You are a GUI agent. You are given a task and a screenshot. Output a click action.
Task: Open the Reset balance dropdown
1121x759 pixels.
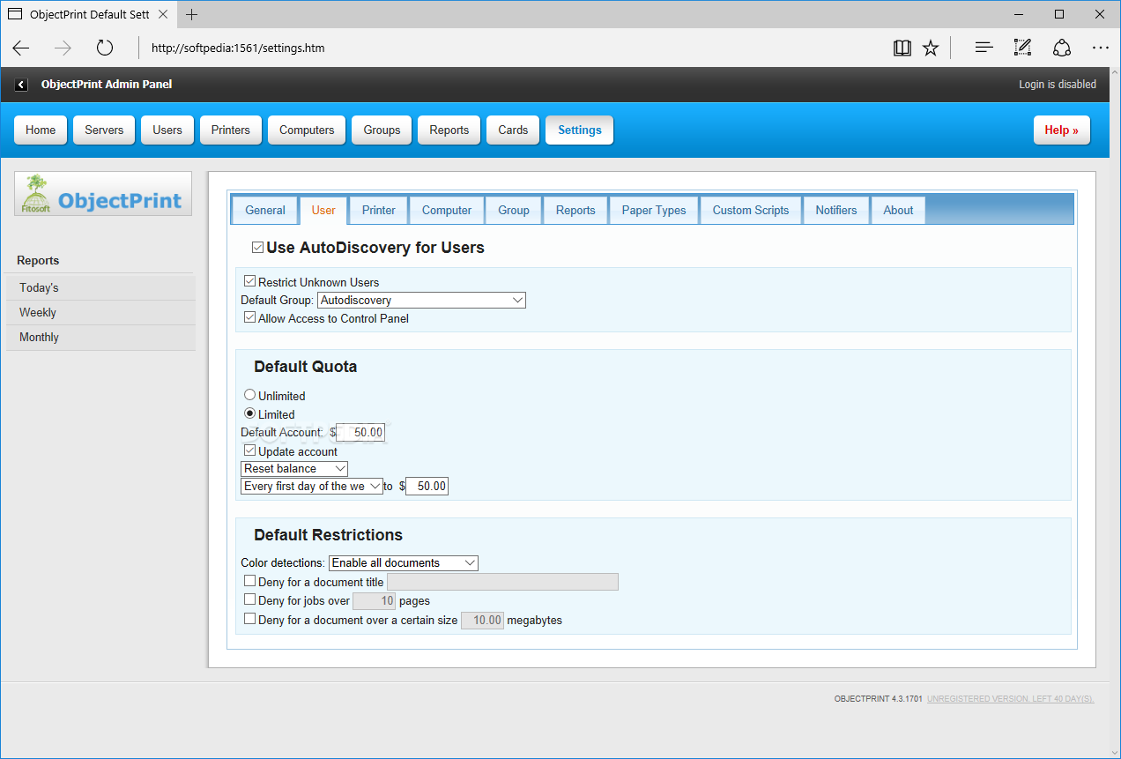coord(294,468)
